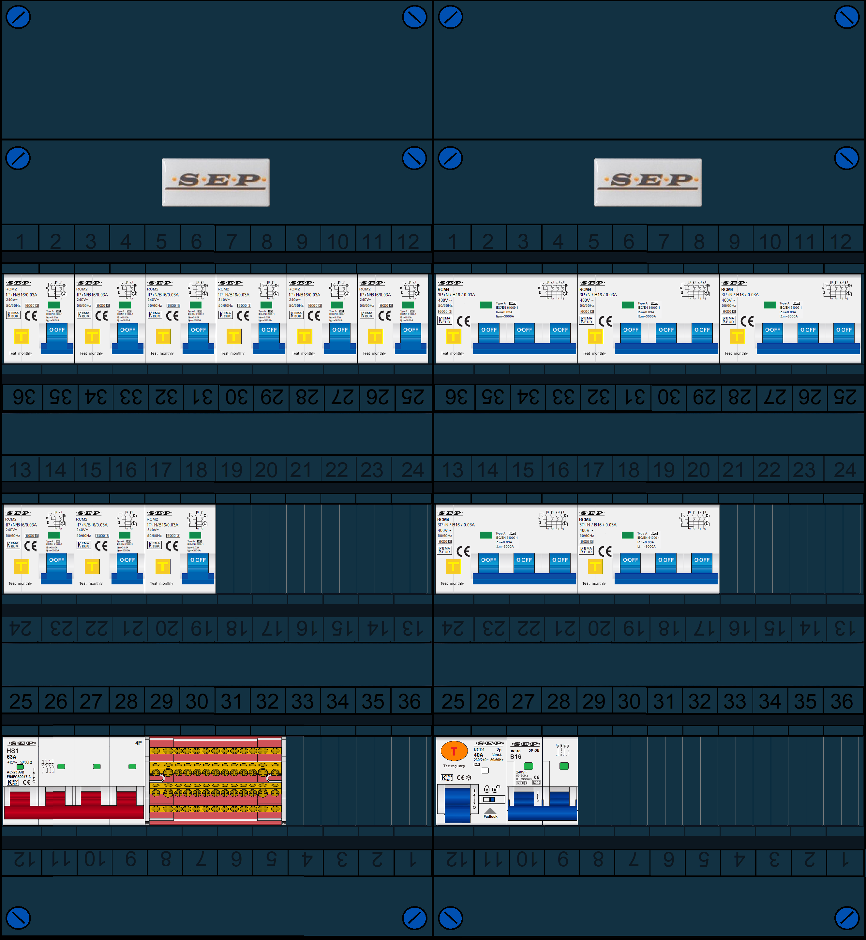866x940 pixels.
Task: Toggle the O-OFF lever of left panel RCM2 at modules 5-6
Action: tap(198, 338)
